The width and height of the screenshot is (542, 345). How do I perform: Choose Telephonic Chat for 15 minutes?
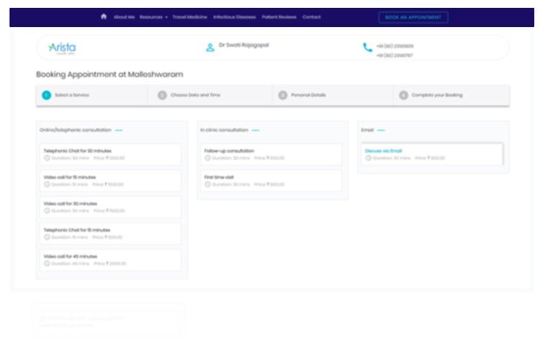point(110,233)
